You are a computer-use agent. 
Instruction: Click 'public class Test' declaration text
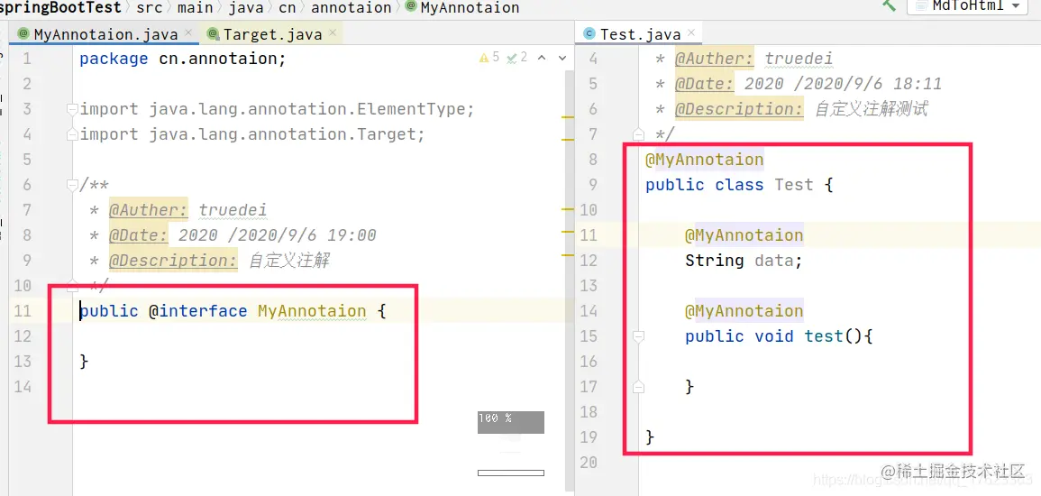(x=729, y=185)
